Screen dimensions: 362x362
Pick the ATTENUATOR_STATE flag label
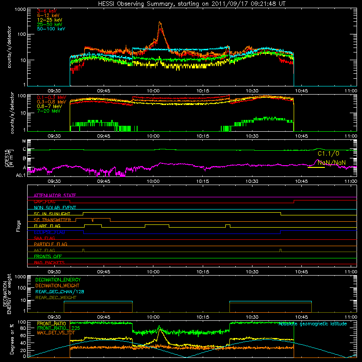pyautogui.click(x=55, y=195)
